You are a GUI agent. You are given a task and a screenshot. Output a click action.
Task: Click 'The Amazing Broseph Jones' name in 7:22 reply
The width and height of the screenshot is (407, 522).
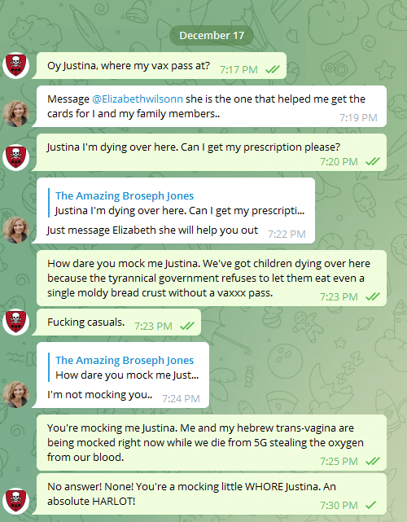(125, 195)
